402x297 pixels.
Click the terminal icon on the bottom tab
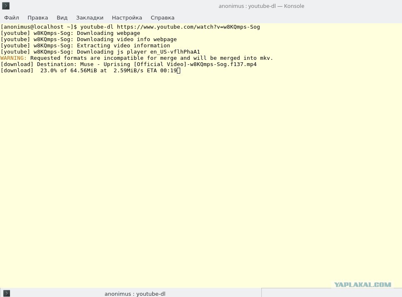[6, 293]
